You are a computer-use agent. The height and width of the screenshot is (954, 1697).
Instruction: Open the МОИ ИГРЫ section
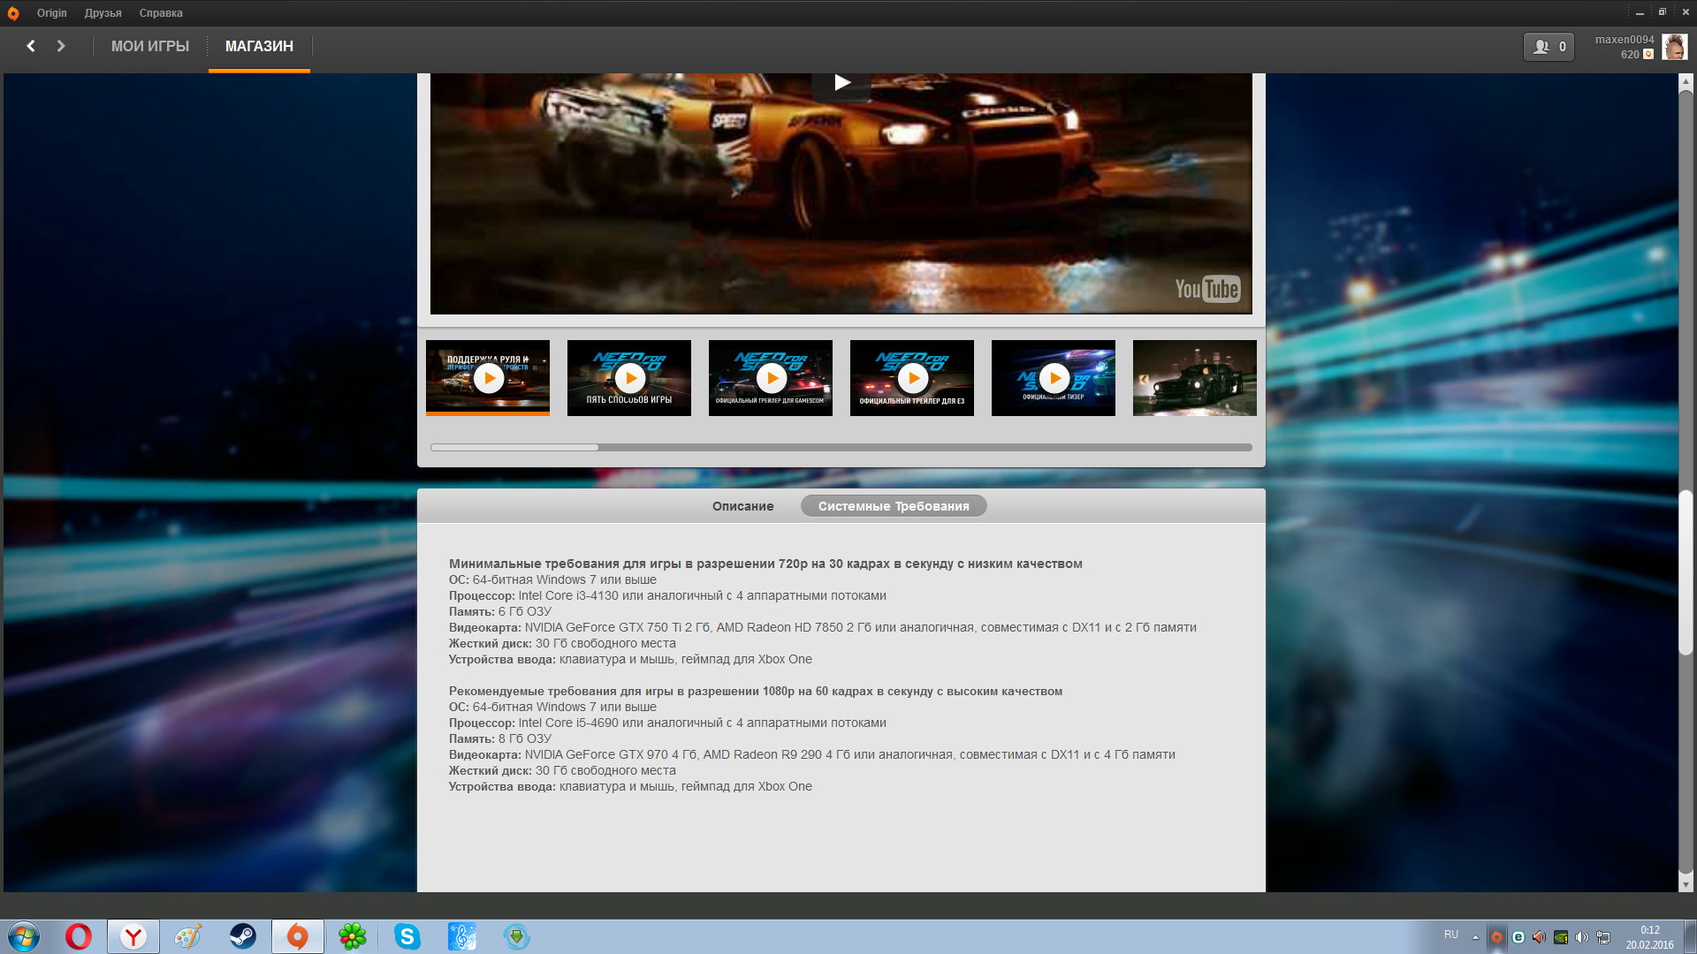coord(150,46)
